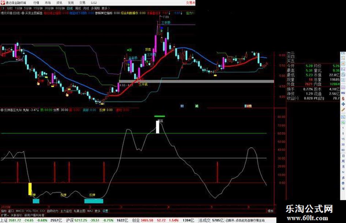Select the 月线 monthly period

[x=86, y=8]
